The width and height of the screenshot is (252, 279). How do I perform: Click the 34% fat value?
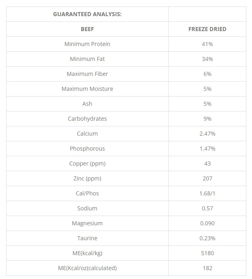pyautogui.click(x=207, y=59)
